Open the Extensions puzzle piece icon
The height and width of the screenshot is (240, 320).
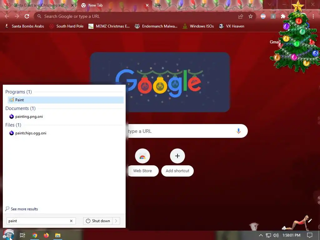tap(283, 16)
